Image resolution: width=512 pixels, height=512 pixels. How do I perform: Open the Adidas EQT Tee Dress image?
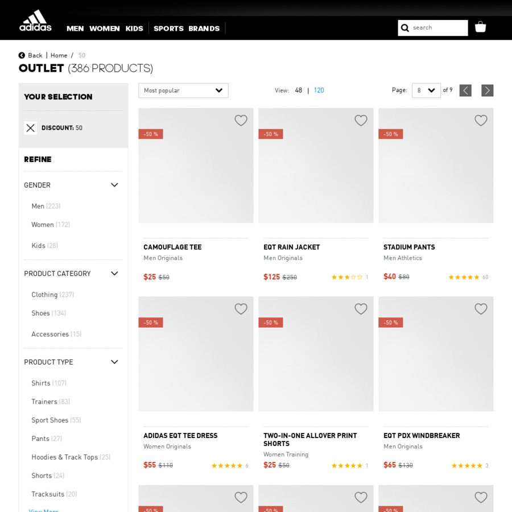point(196,354)
